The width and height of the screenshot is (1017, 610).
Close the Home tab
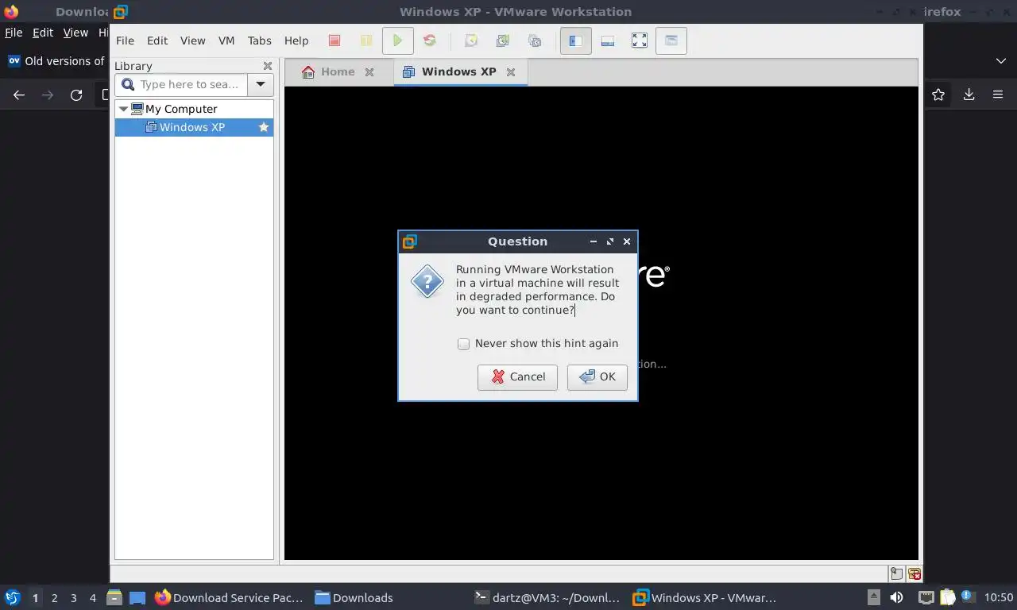pos(369,72)
